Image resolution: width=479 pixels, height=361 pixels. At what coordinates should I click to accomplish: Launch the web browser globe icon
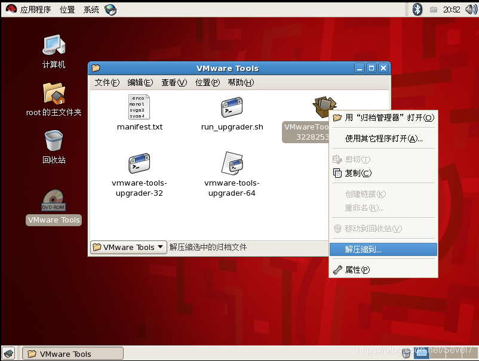tap(110, 10)
